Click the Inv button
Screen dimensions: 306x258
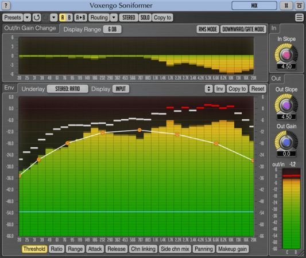(x=219, y=89)
